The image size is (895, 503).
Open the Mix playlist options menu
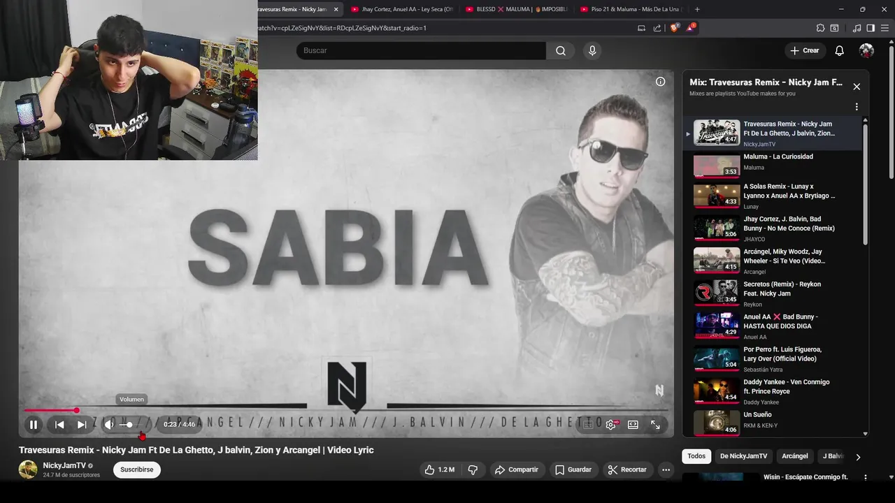pyautogui.click(x=857, y=107)
